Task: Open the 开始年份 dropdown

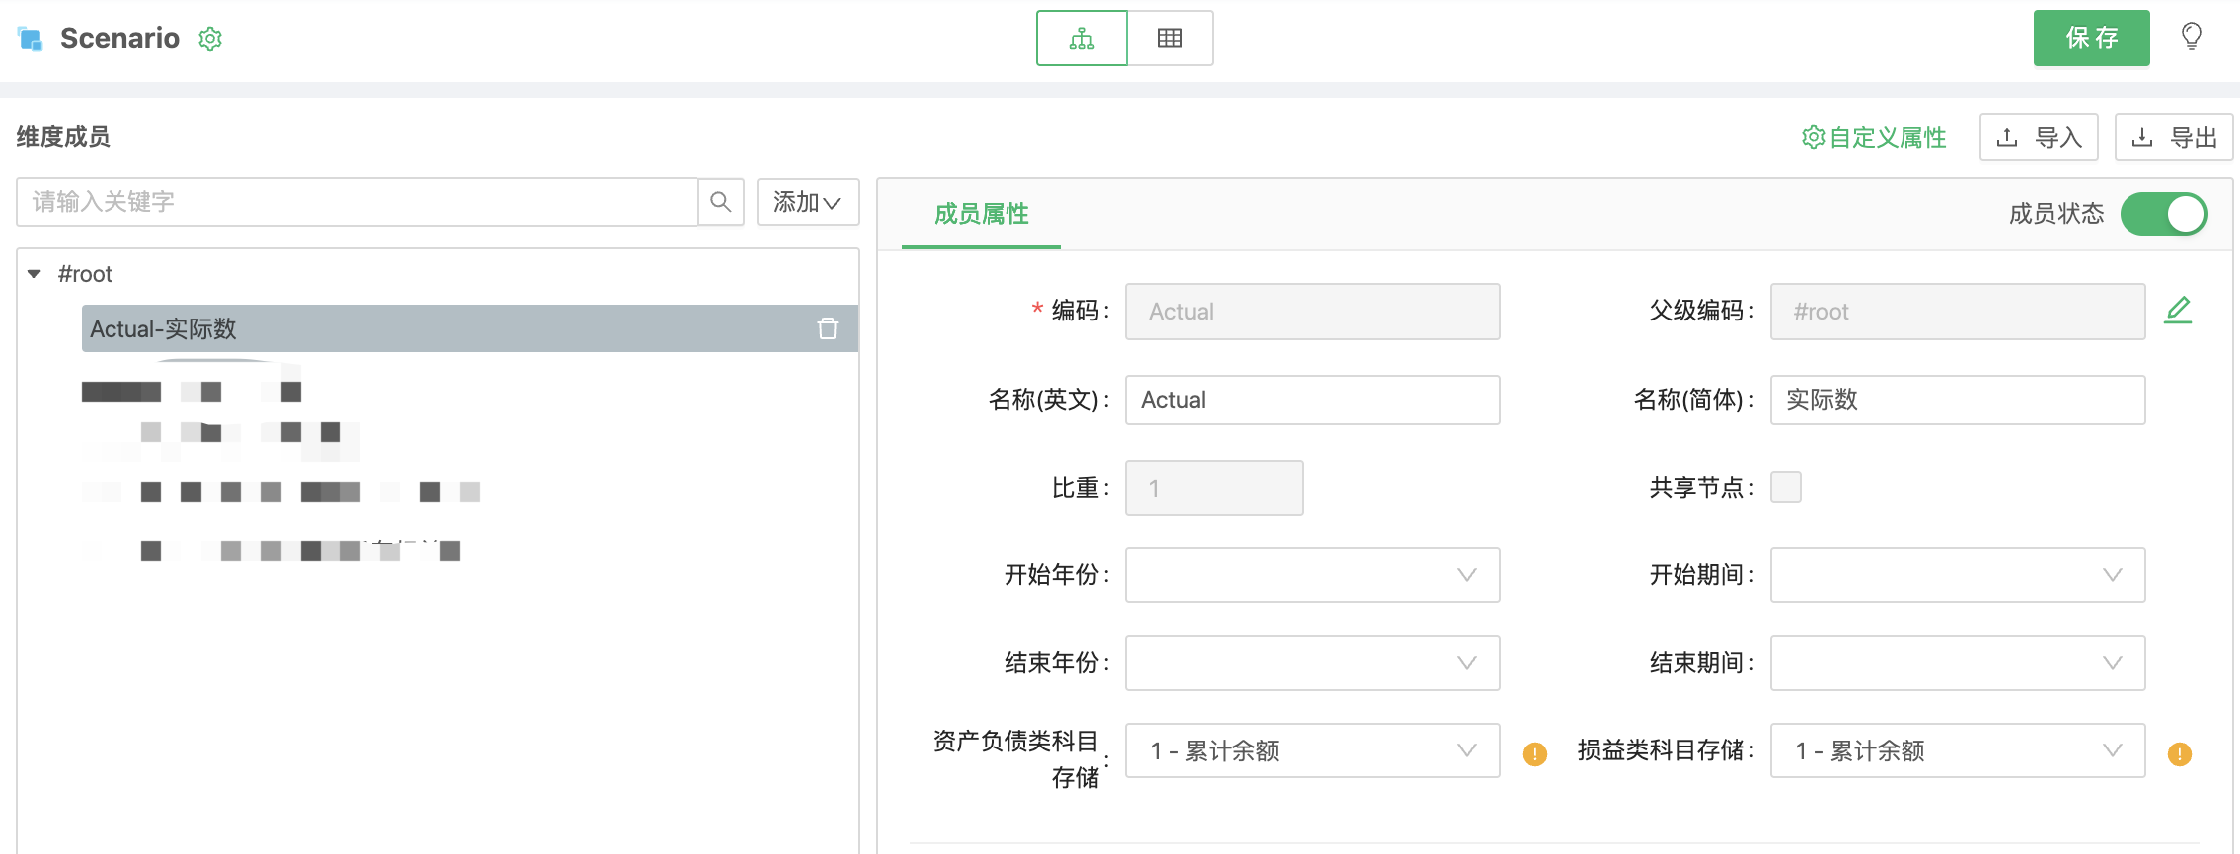Action: (x=1312, y=575)
